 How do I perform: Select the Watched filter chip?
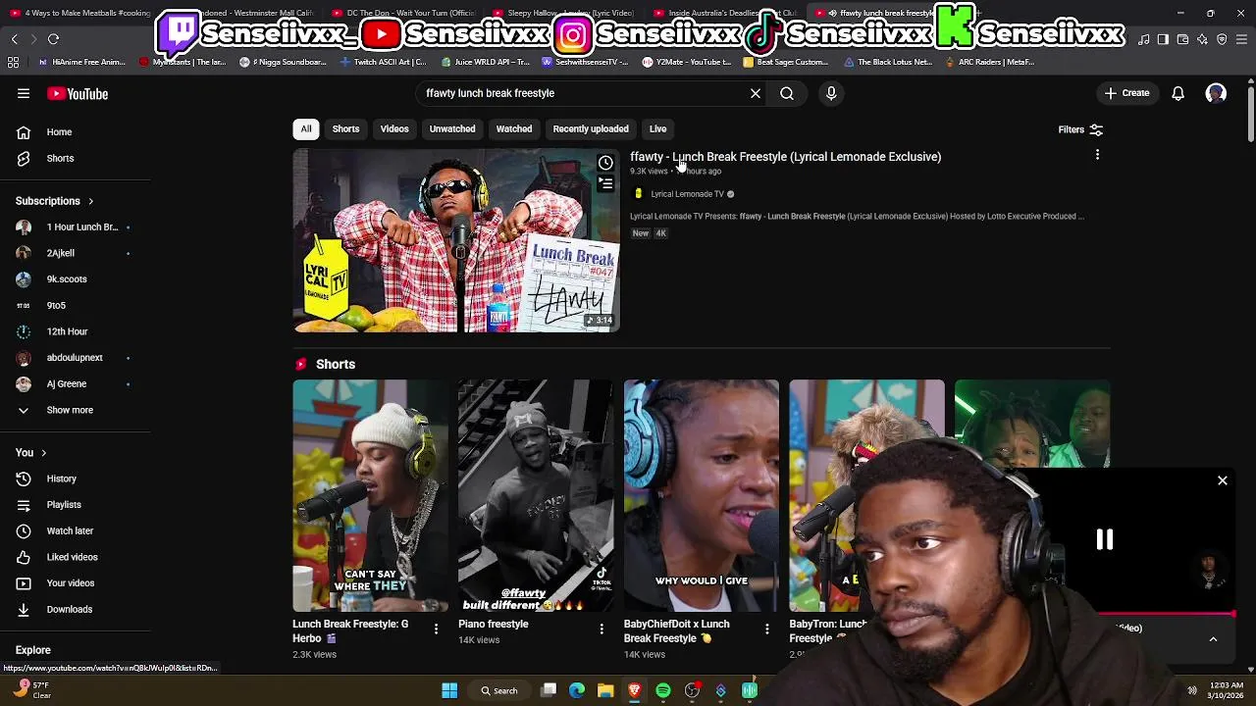(x=514, y=129)
